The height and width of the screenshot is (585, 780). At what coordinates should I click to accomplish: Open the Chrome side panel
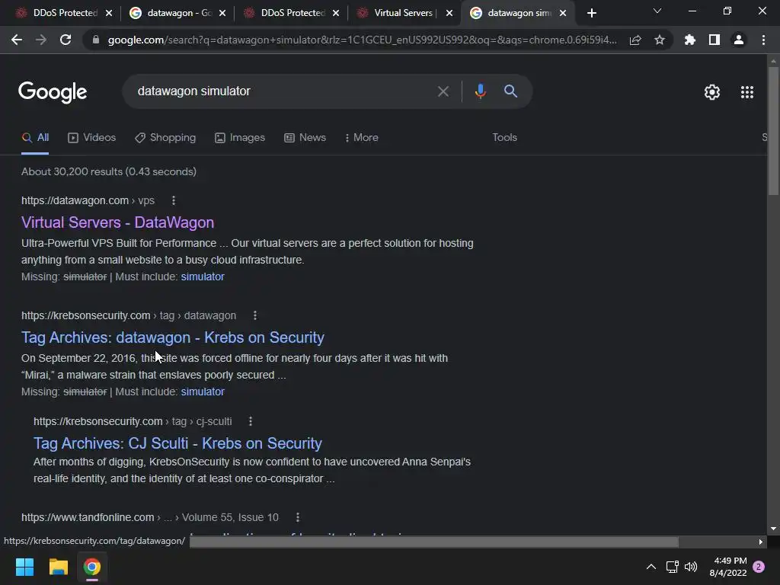tap(714, 40)
